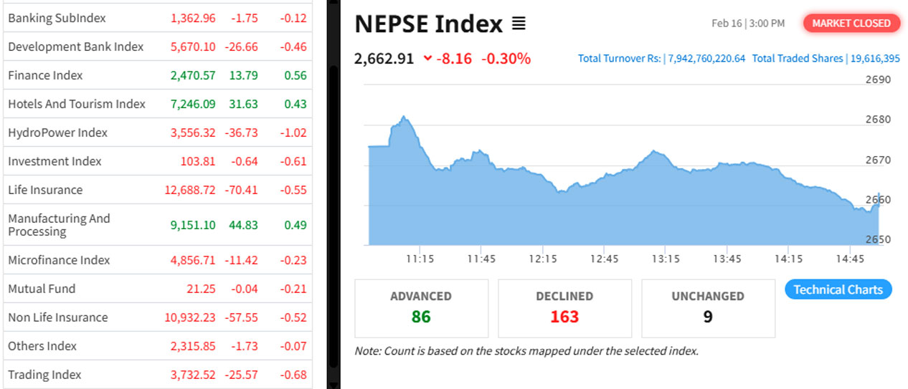
Task: Click the MARKET CLOSED status badge
Action: pyautogui.click(x=851, y=23)
